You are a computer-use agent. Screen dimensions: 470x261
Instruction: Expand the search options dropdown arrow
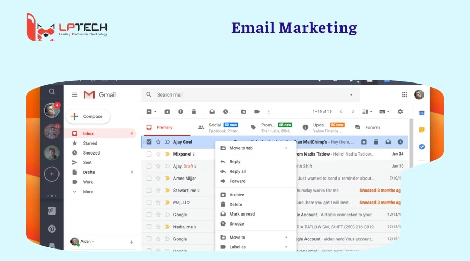(x=351, y=94)
